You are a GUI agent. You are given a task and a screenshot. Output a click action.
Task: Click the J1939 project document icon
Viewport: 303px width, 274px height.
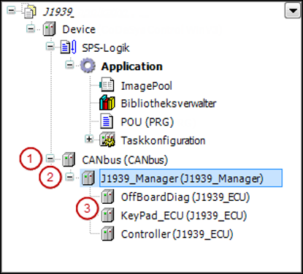30,12
